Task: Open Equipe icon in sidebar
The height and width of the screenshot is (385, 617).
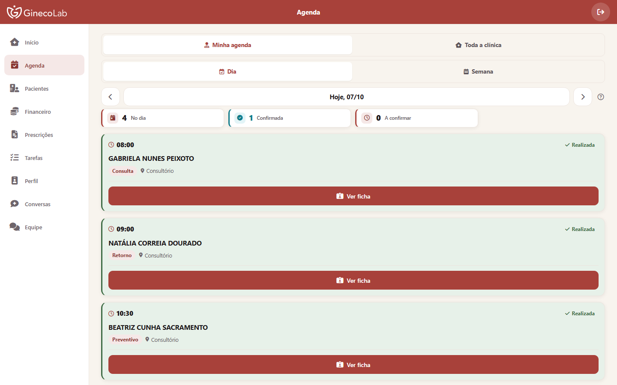Action: click(15, 227)
